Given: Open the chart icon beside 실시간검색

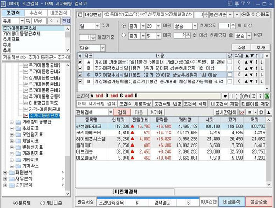Looking at the screenshot, I should pyautogui.click(x=241, y=113).
